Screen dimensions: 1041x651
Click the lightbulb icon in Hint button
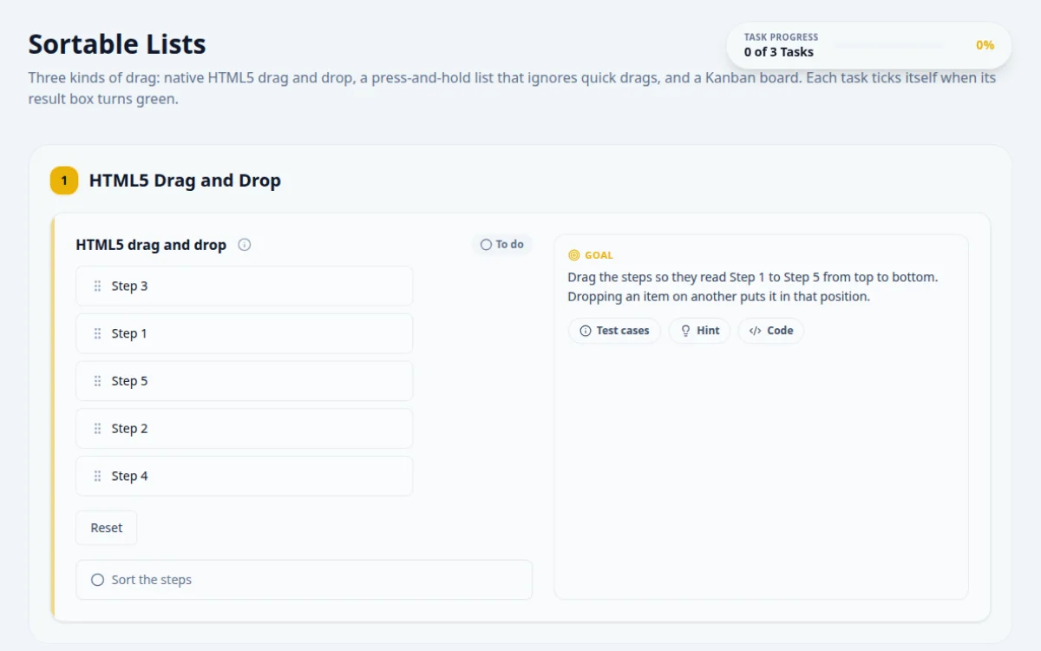pyautogui.click(x=685, y=331)
